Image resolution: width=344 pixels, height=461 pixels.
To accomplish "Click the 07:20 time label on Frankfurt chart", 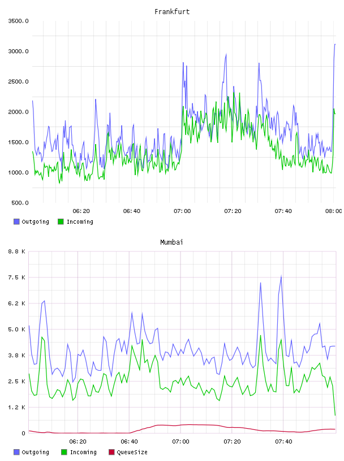I will pos(233,211).
